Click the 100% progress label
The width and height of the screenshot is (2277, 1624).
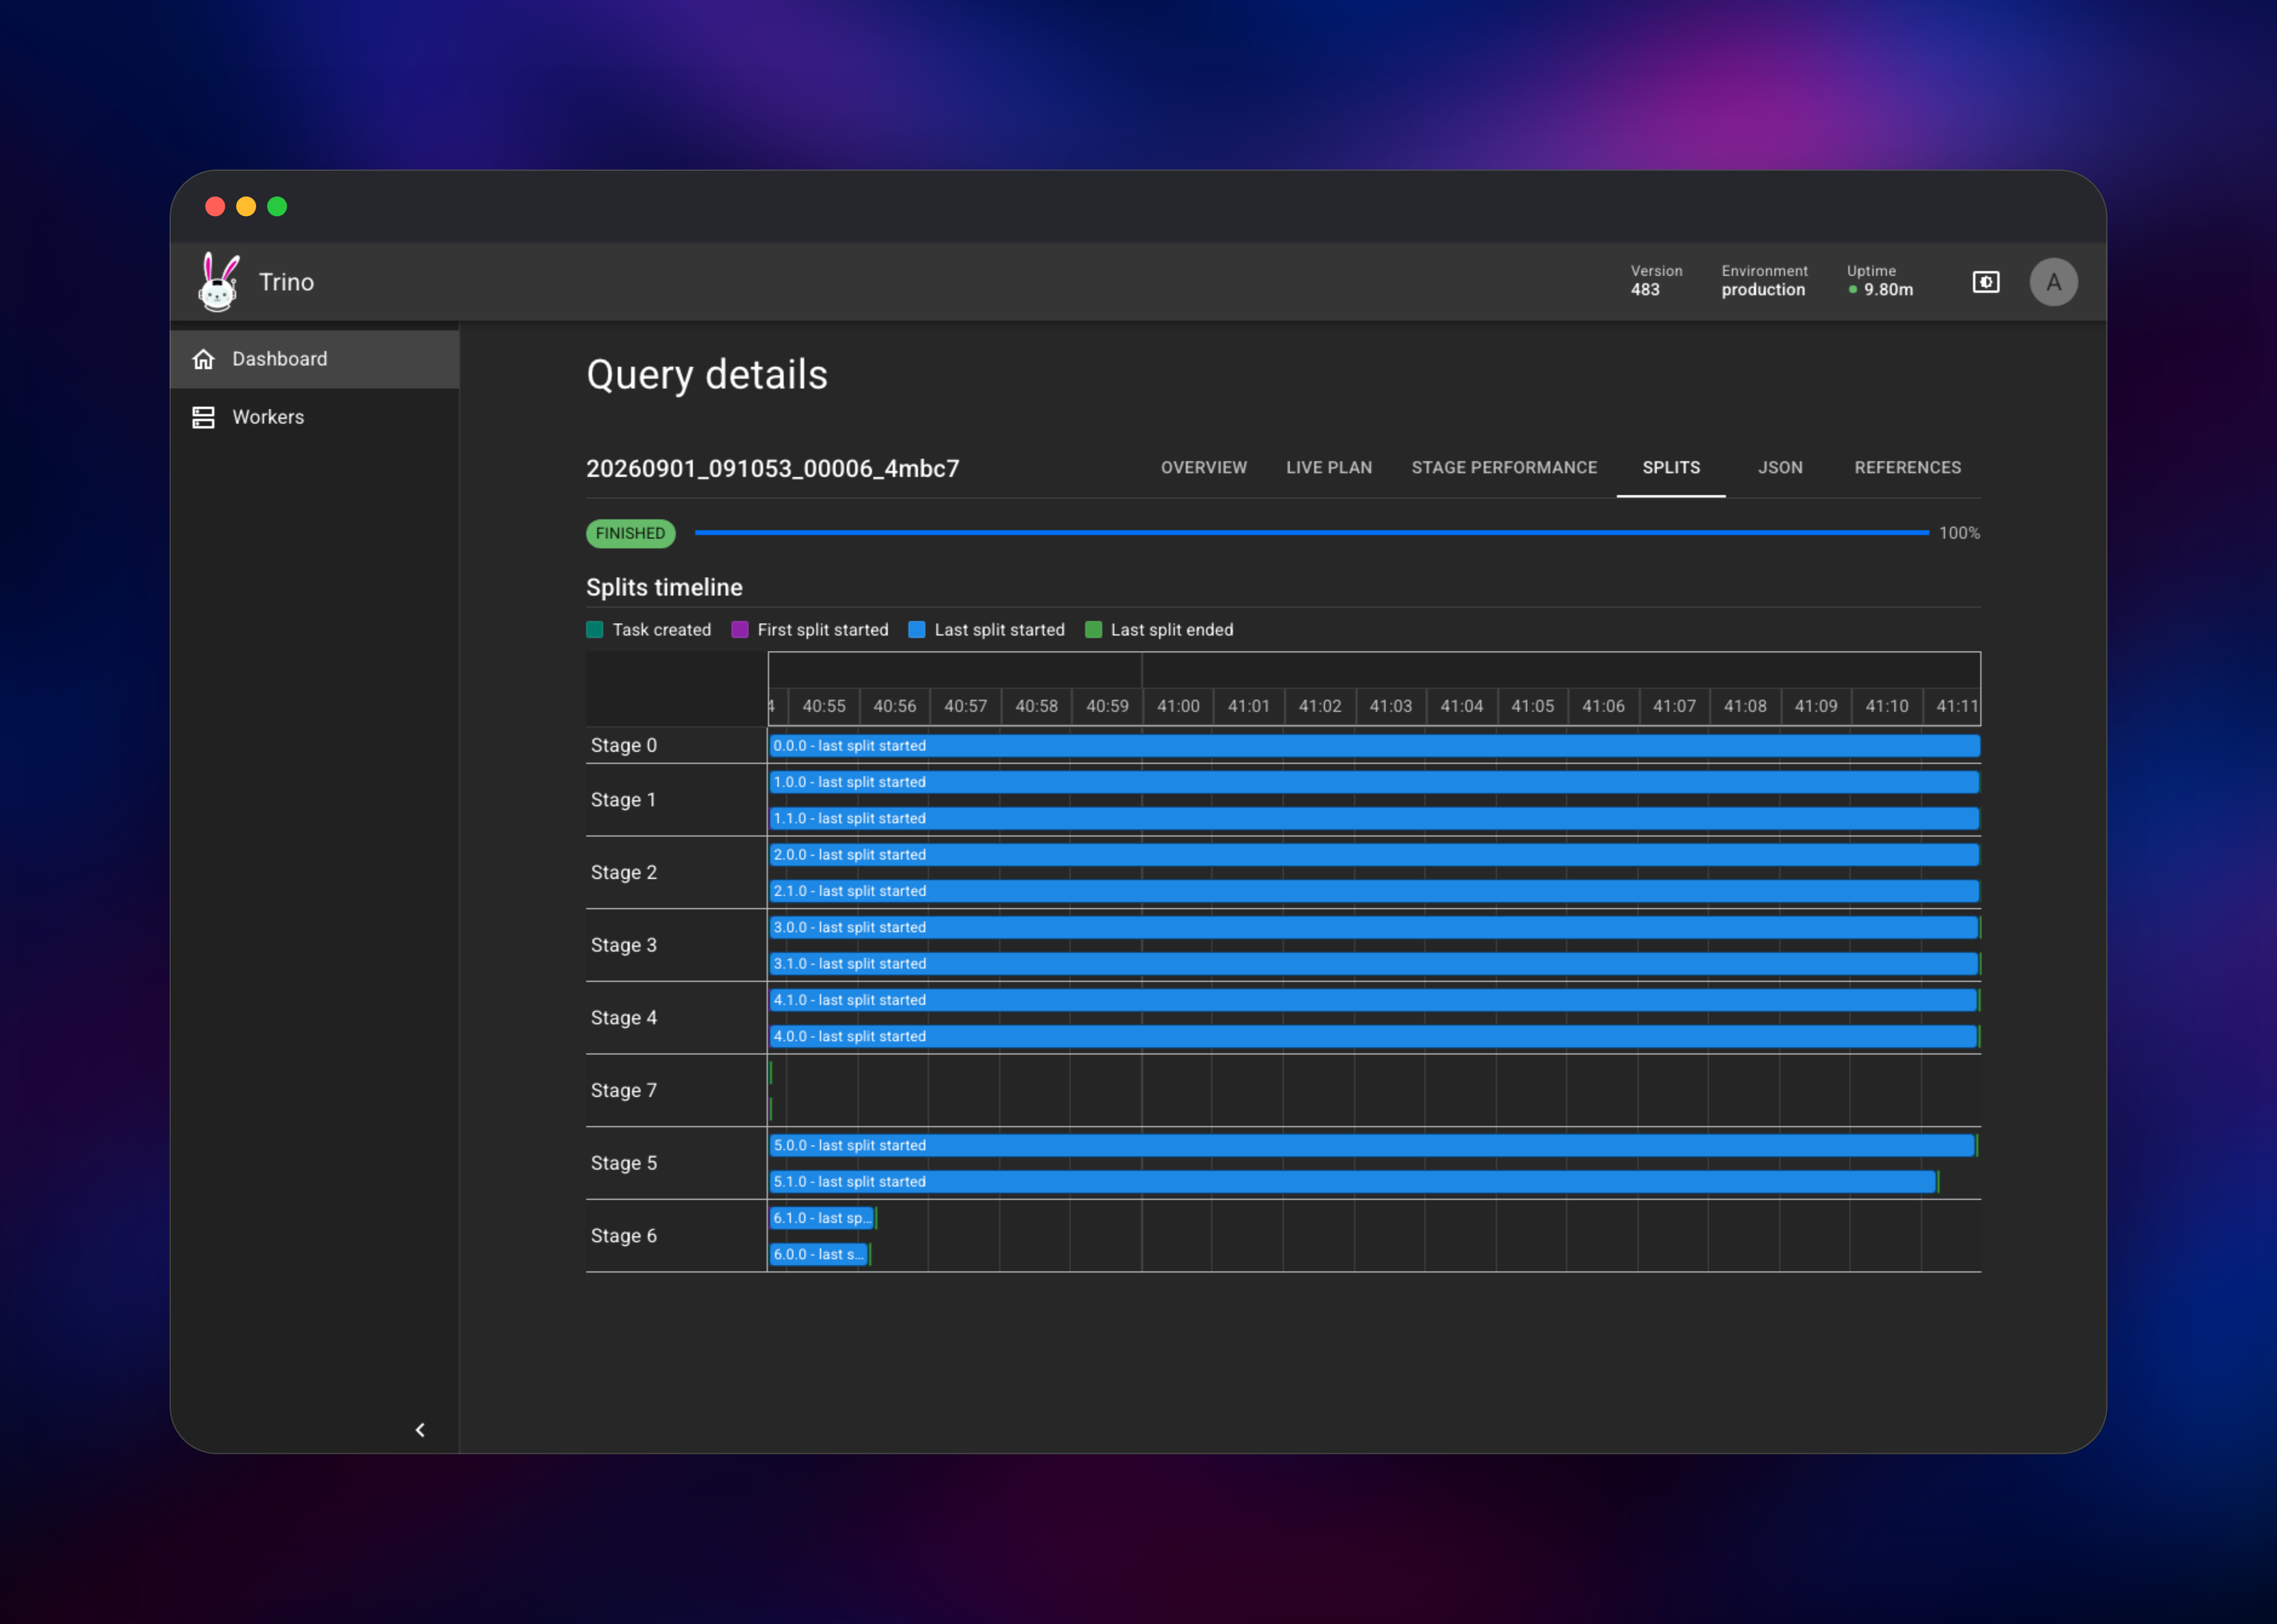pyautogui.click(x=1959, y=533)
